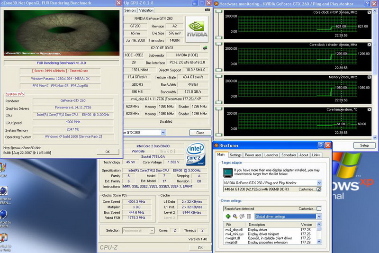Switch to the RivaTuner Links tab

click(x=316, y=155)
